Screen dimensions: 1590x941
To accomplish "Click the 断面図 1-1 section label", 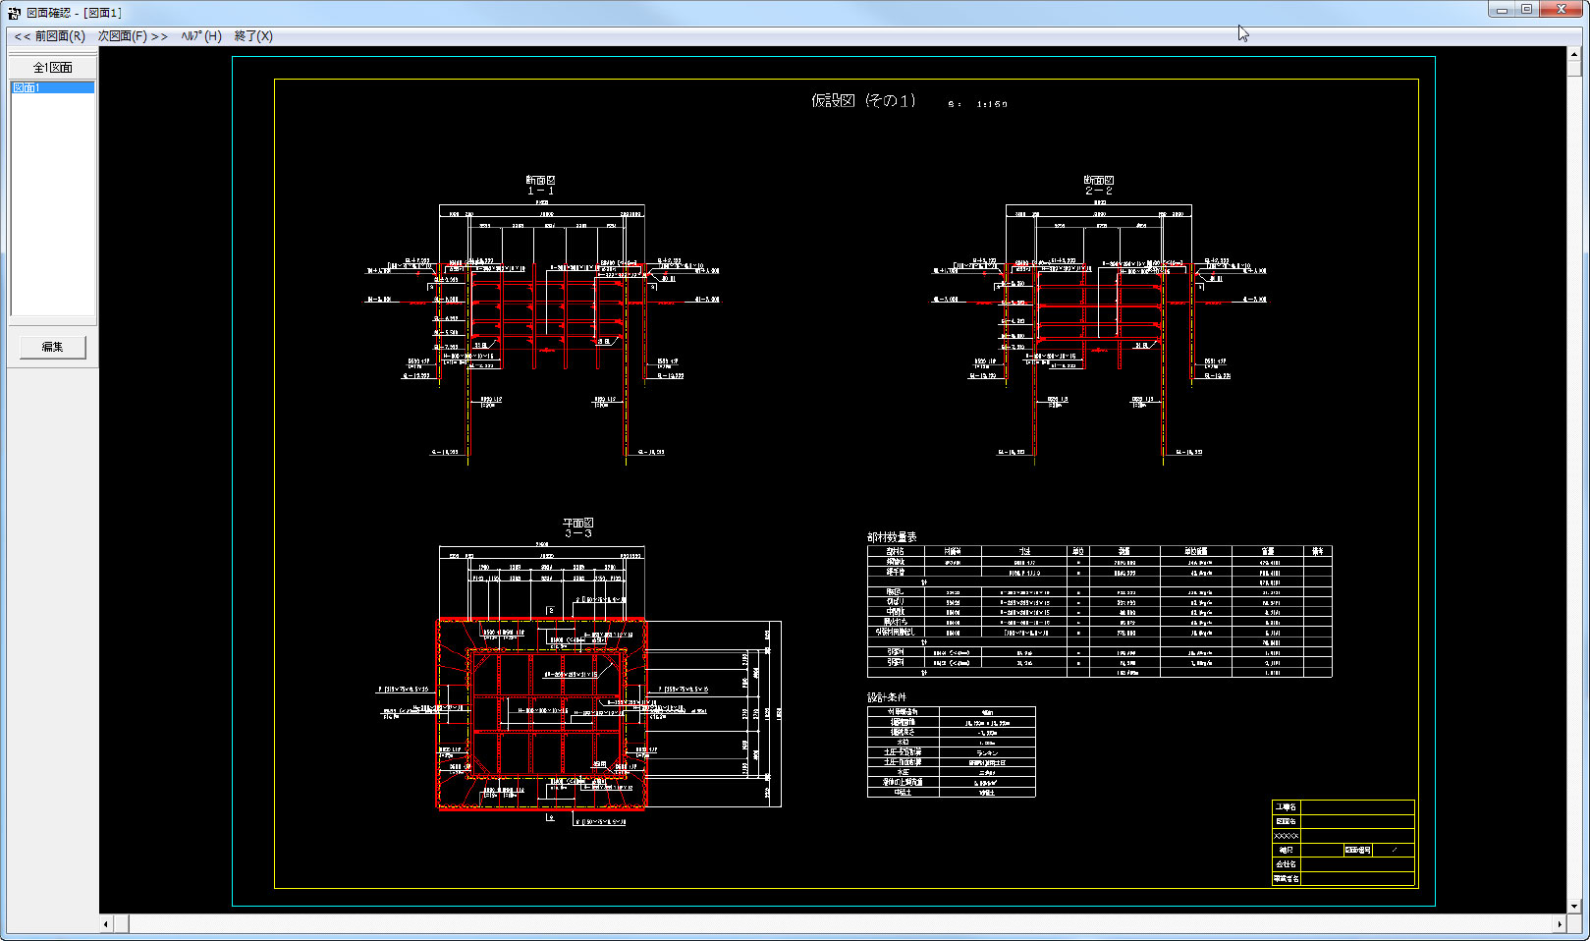I will point(540,185).
